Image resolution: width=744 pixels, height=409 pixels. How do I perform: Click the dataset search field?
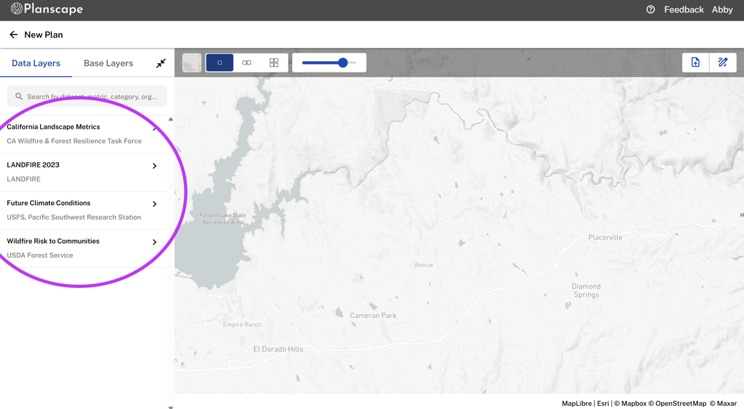pyautogui.click(x=86, y=96)
